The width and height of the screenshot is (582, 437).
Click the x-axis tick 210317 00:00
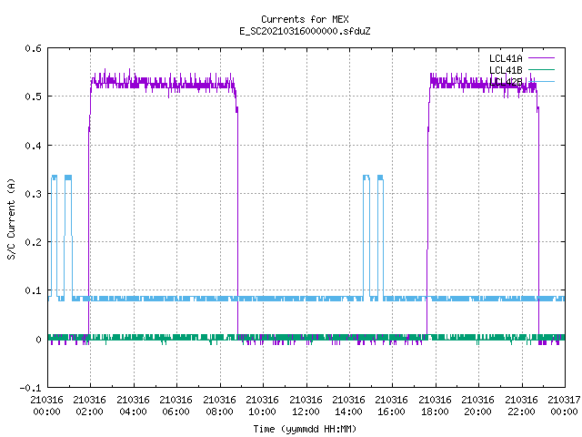tap(564, 406)
